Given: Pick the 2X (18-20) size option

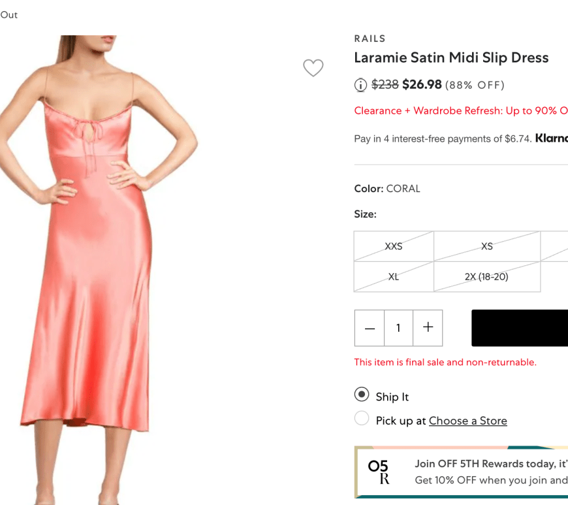Looking at the screenshot, I should point(487,276).
